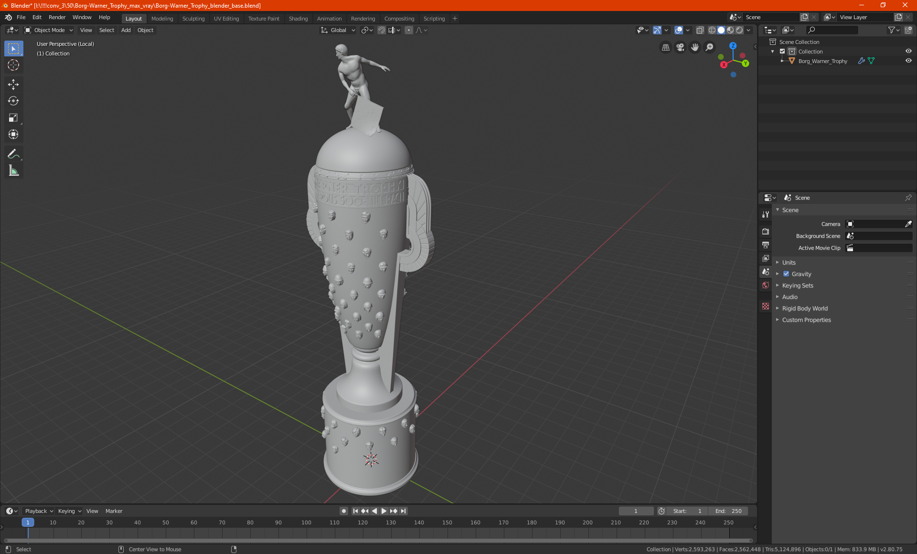917x554 pixels.
Task: Select the Measure ruler tool
Action: tap(13, 170)
